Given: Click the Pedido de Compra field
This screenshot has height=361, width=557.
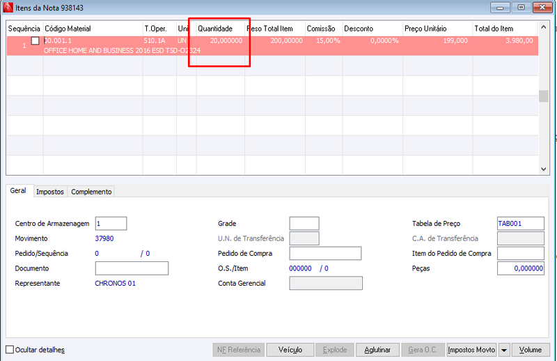Looking at the screenshot, I should click(x=325, y=254).
